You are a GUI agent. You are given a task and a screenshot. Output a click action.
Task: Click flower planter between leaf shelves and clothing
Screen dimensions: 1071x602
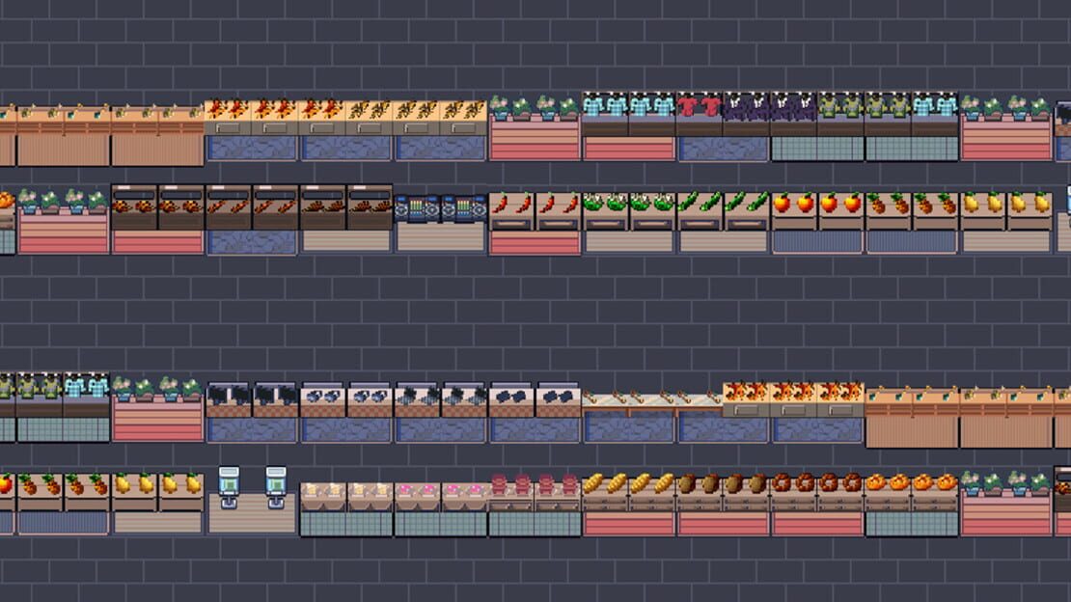535,128
